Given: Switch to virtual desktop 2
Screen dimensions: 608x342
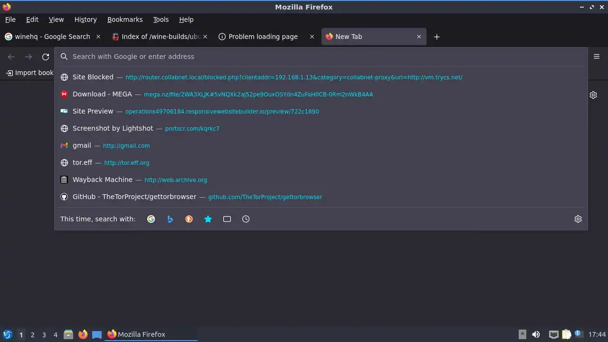Looking at the screenshot, I should [32, 334].
